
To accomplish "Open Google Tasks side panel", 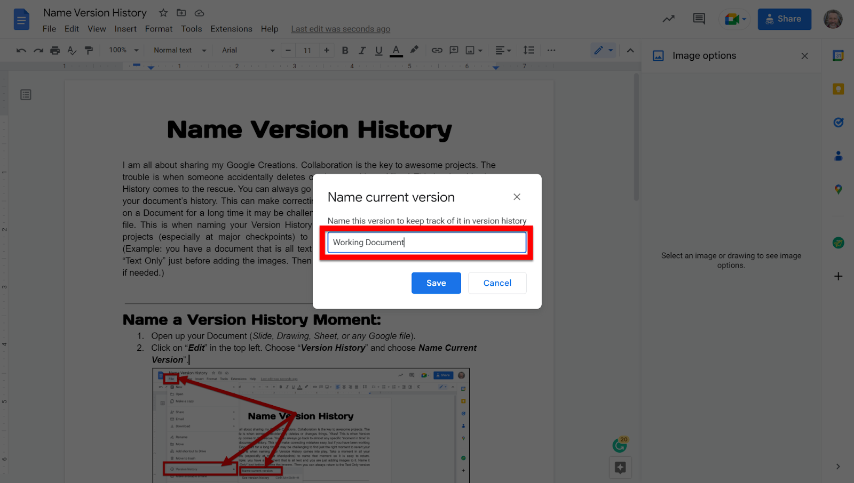I will pyautogui.click(x=838, y=123).
